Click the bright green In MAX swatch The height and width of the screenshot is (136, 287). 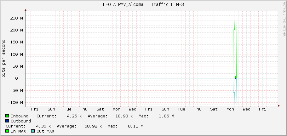coord(7,131)
